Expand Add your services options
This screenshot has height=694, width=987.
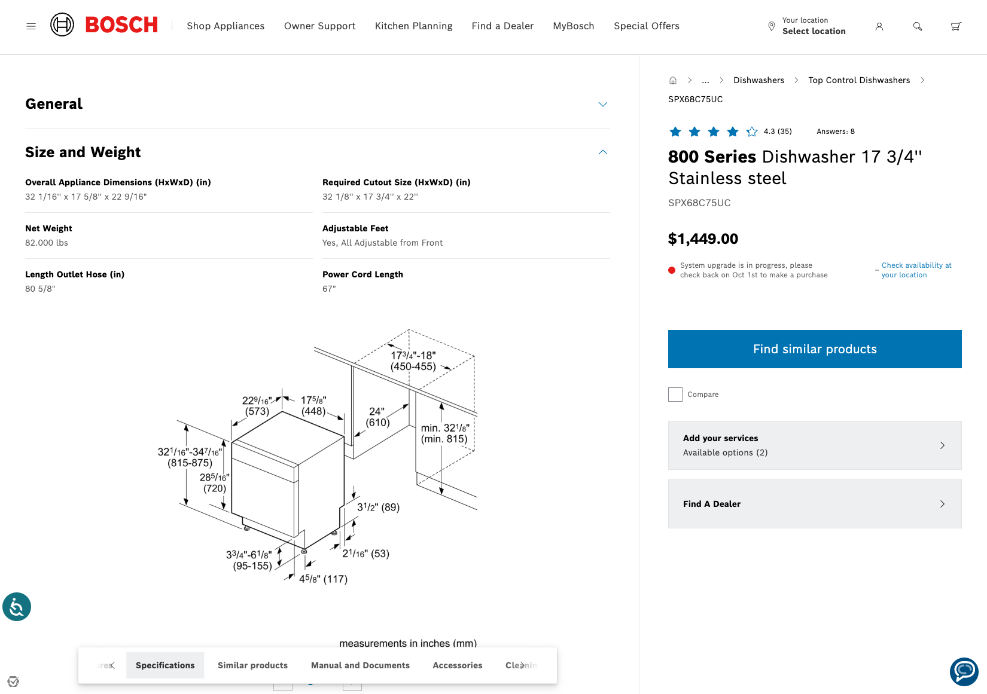coord(814,445)
